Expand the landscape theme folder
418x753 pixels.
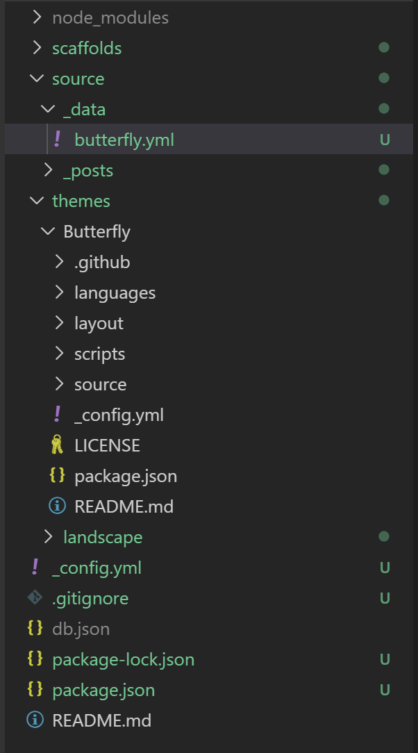[48, 537]
